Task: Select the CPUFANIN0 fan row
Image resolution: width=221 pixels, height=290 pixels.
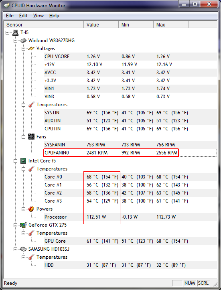Action: (x=130, y=153)
